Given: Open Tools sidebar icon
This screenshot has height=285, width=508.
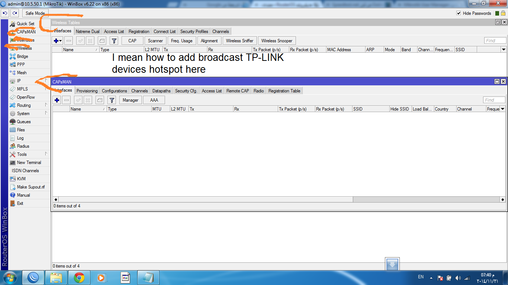Looking at the screenshot, I should [x=13, y=154].
